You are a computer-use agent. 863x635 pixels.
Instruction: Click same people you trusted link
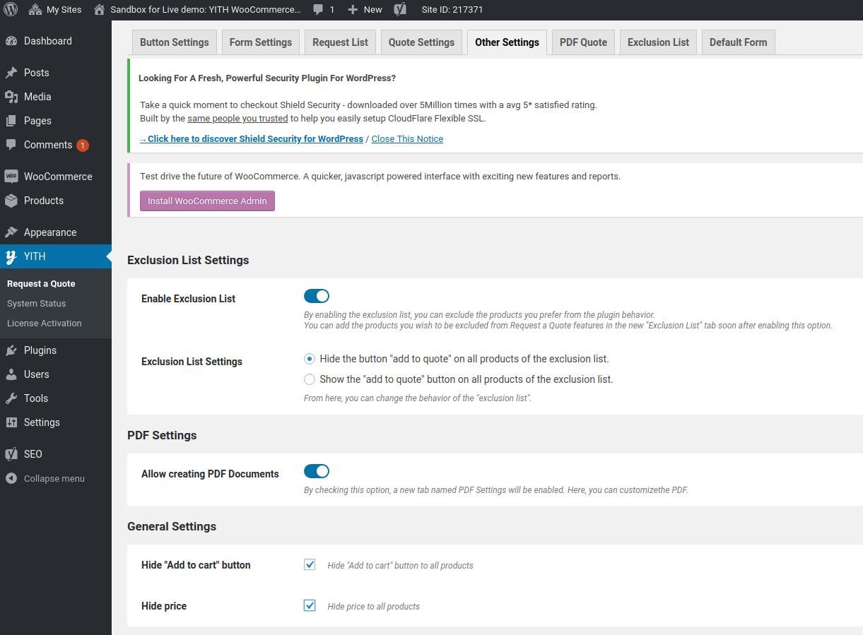[237, 119]
